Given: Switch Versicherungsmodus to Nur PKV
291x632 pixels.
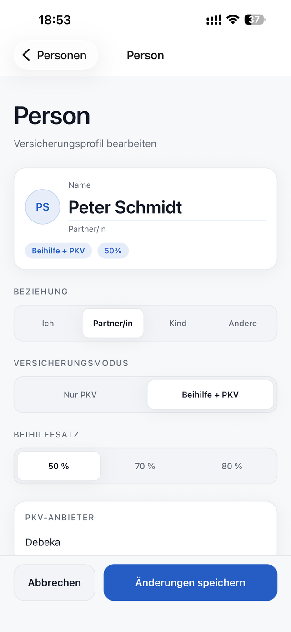Looking at the screenshot, I should pos(80,395).
